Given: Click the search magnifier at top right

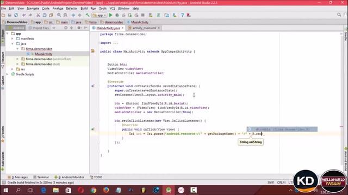Looking at the screenshot, I should [339, 15].
